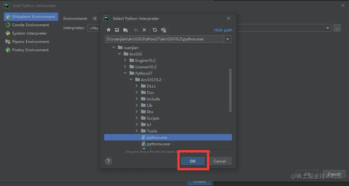Select Lib folder label

pos(149,105)
